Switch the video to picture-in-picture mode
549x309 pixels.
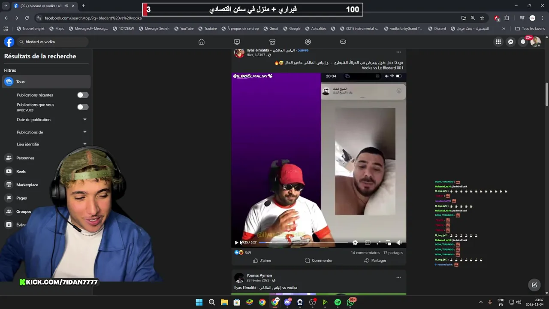pos(388,242)
